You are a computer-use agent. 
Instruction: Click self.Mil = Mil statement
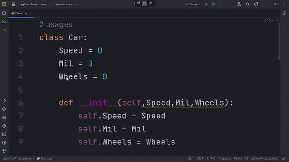[112, 129]
